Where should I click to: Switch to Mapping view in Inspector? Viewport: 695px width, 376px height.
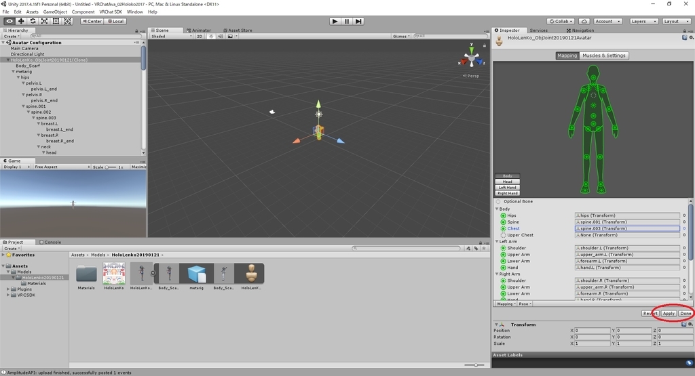pos(567,56)
